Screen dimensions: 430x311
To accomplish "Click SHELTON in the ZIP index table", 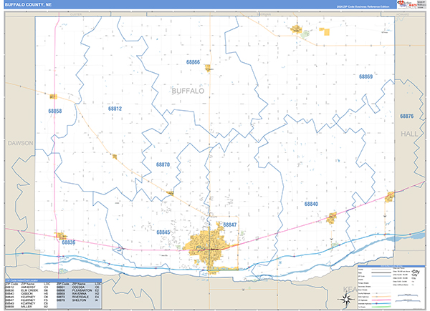I will 79,300.
